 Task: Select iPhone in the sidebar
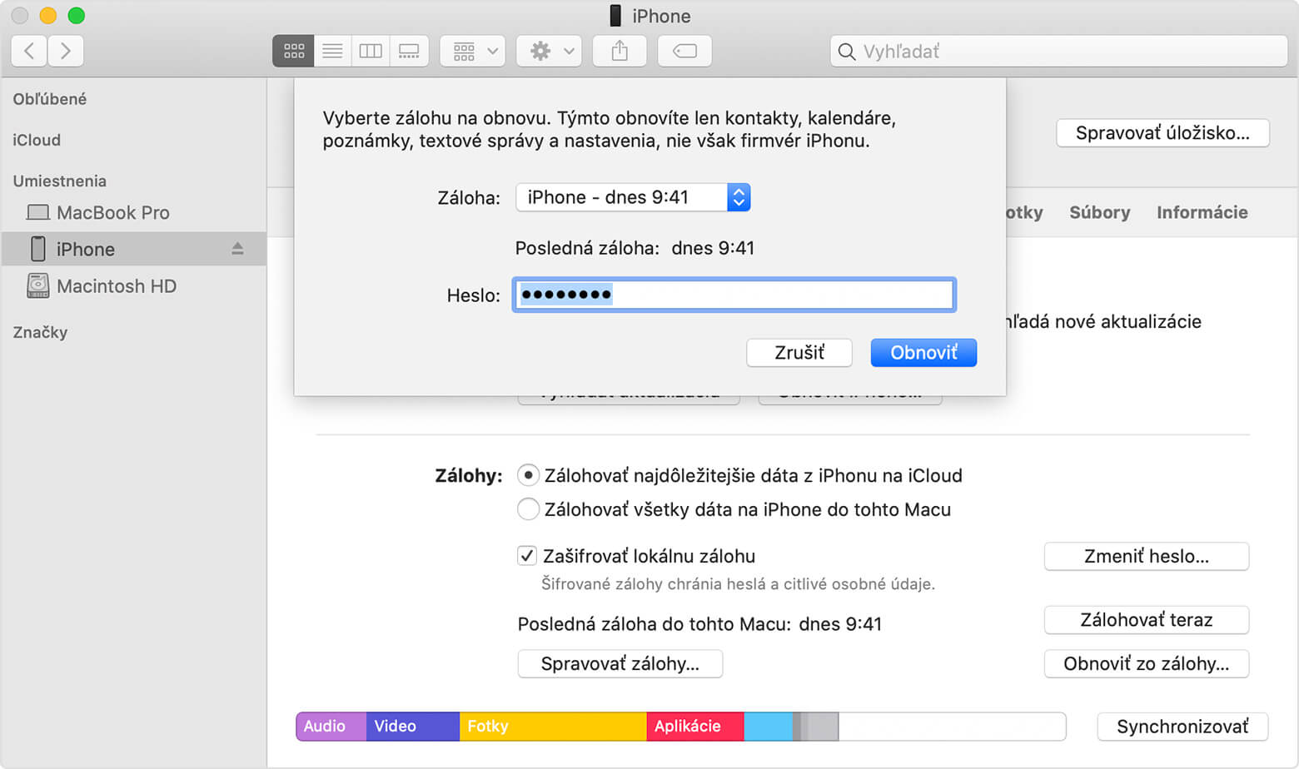[133, 249]
